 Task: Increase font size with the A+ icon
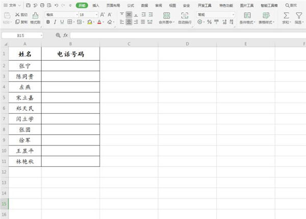point(103,14)
